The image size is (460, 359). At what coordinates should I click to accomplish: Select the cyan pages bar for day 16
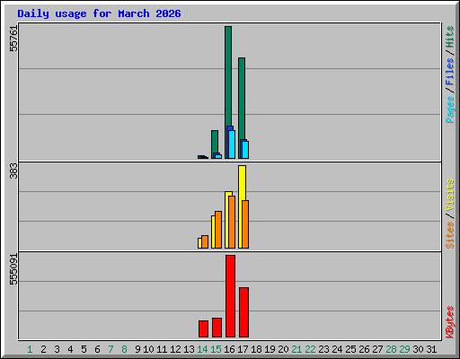(232, 144)
